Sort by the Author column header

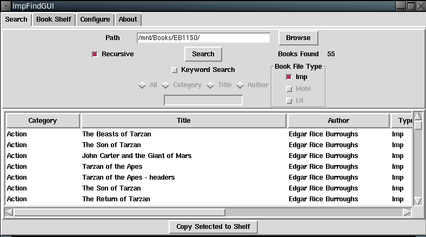tap(338, 121)
